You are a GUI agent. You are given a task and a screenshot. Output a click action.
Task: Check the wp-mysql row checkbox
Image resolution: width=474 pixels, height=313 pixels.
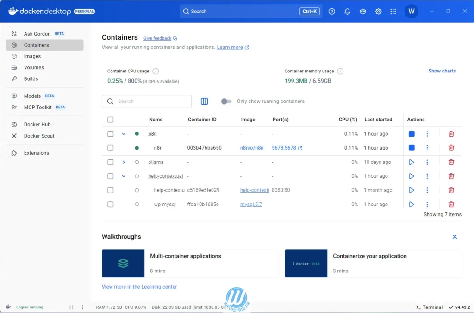110,205
